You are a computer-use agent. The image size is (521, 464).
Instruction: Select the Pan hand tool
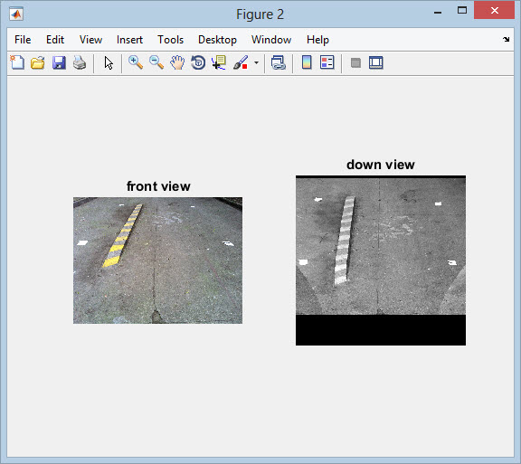(177, 62)
